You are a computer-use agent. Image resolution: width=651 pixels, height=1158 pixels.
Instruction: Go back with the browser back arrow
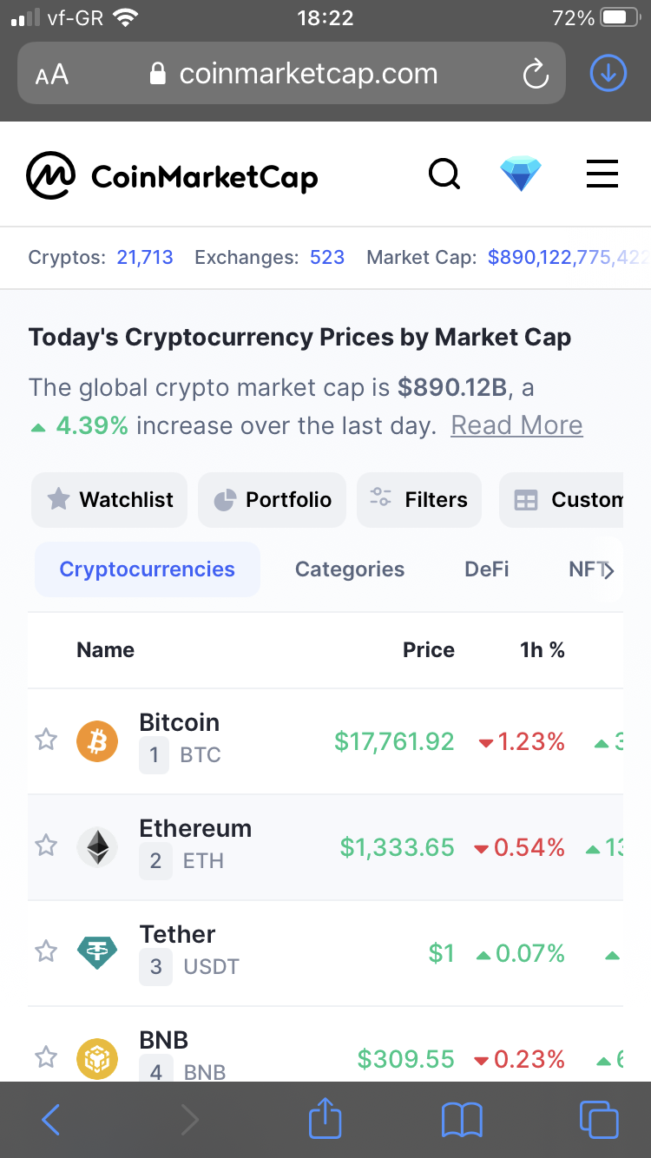click(x=50, y=1120)
